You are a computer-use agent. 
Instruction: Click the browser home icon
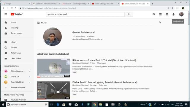point(15,8)
